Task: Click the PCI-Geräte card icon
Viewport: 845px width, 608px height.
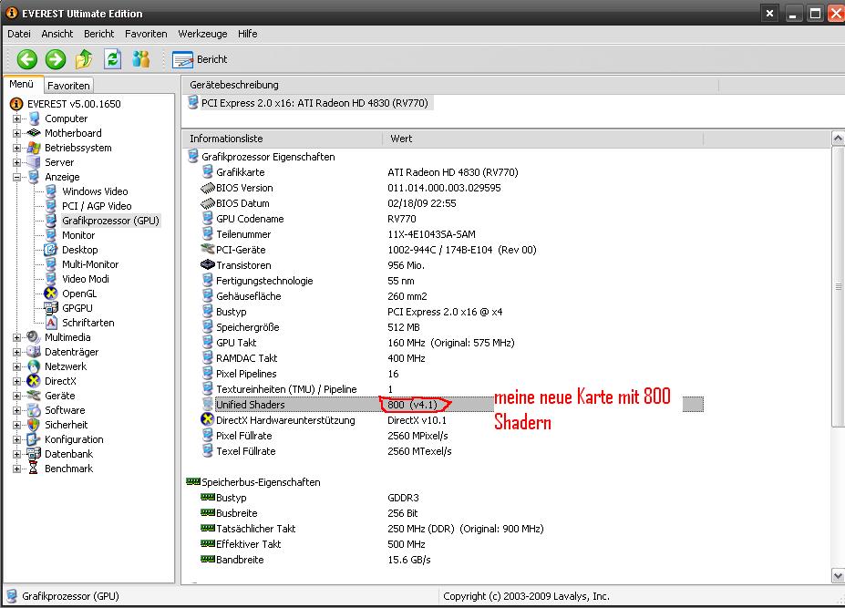Action: (208, 249)
